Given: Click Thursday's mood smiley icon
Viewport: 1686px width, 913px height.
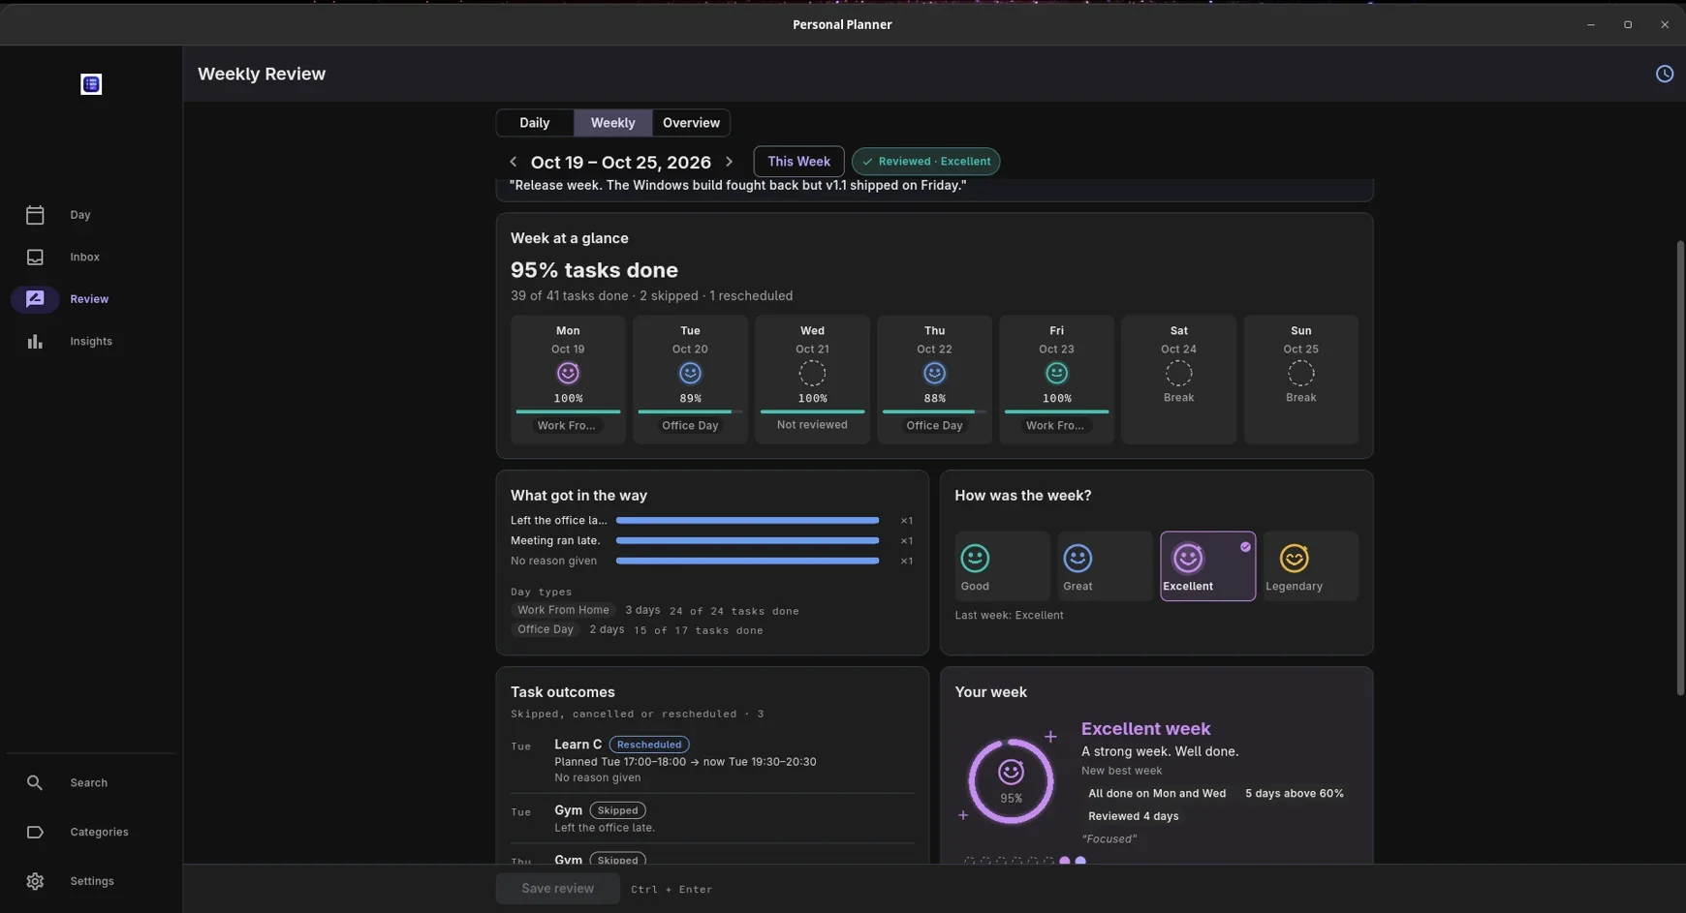Looking at the screenshot, I should coord(934,374).
